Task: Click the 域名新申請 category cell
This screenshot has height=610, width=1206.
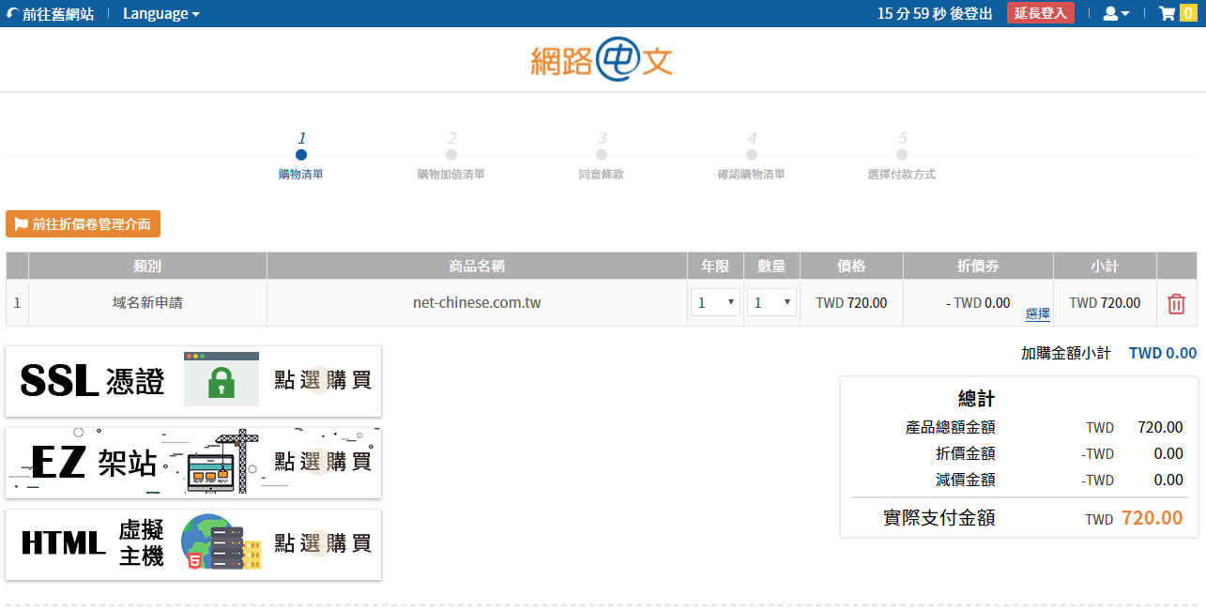Action: pyautogui.click(x=147, y=303)
